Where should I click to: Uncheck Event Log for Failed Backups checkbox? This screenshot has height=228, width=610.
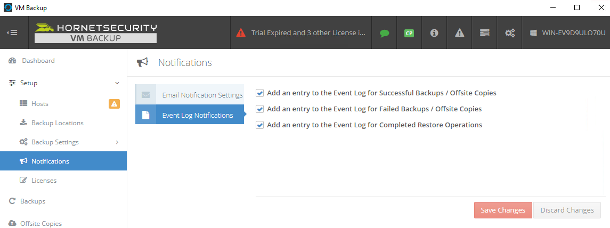[260, 109]
